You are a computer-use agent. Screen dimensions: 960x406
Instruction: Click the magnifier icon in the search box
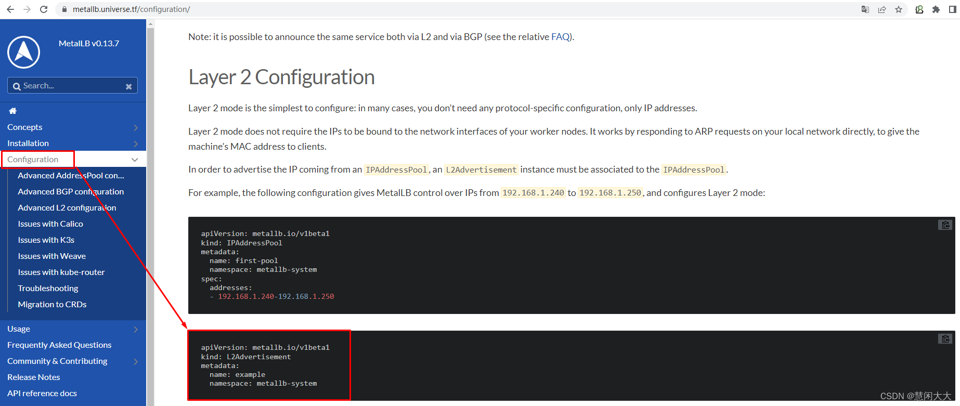[17, 86]
